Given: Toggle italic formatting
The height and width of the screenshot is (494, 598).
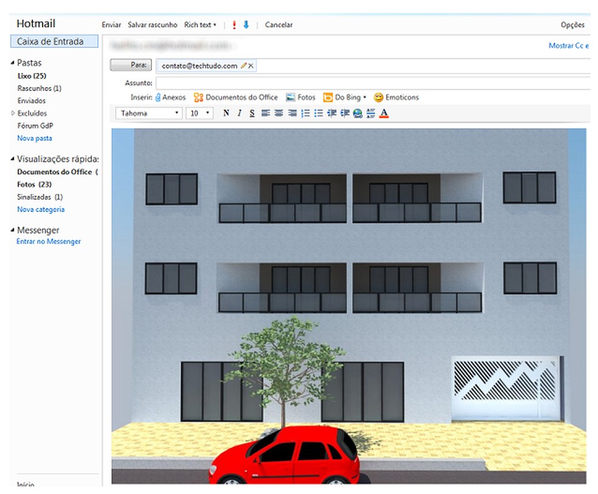Looking at the screenshot, I should tap(239, 114).
